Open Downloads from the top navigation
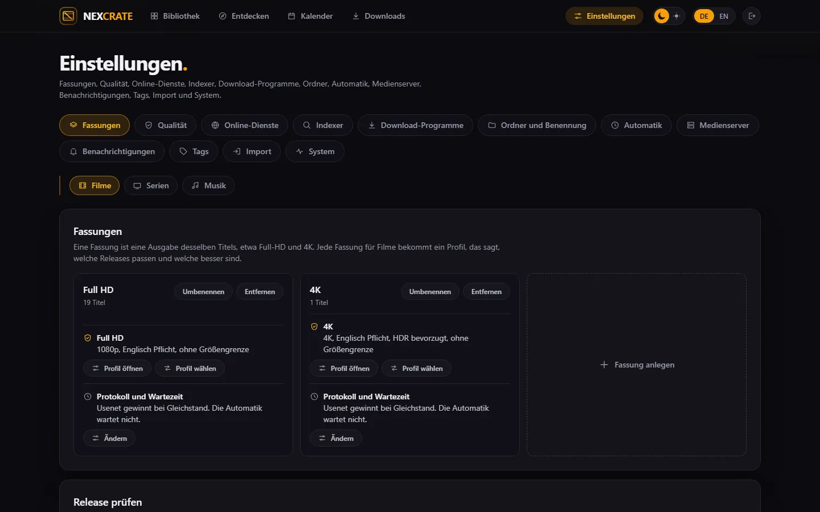Image resolution: width=820 pixels, height=512 pixels. point(379,16)
